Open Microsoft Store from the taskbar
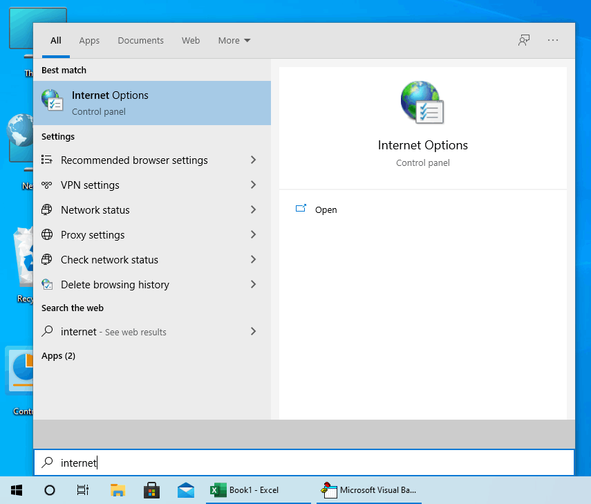Image resolution: width=591 pixels, height=504 pixels. pos(151,490)
